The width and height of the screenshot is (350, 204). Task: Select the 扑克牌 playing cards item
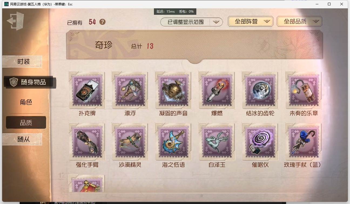87,90
